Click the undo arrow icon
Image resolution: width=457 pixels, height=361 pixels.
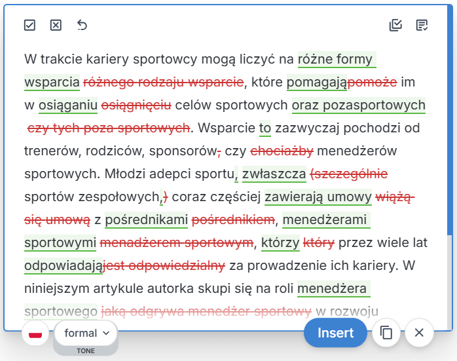(x=82, y=26)
